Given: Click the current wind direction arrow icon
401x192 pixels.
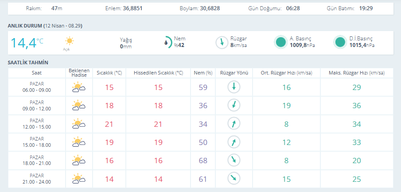Looking at the screenshot, I should click(222, 42).
